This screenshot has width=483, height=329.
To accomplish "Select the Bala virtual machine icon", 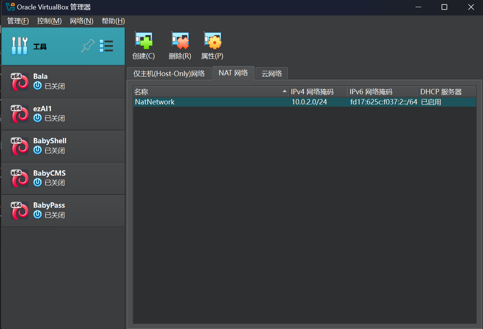I will 20,81.
